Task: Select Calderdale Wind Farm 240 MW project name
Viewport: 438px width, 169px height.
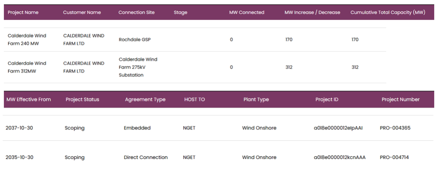Action: point(27,39)
